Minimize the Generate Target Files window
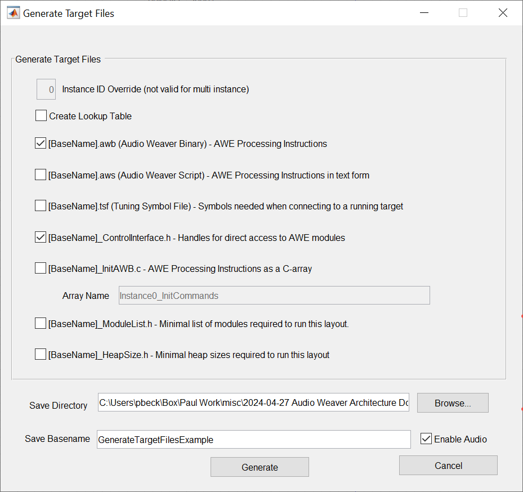The height and width of the screenshot is (492, 523). pyautogui.click(x=424, y=13)
